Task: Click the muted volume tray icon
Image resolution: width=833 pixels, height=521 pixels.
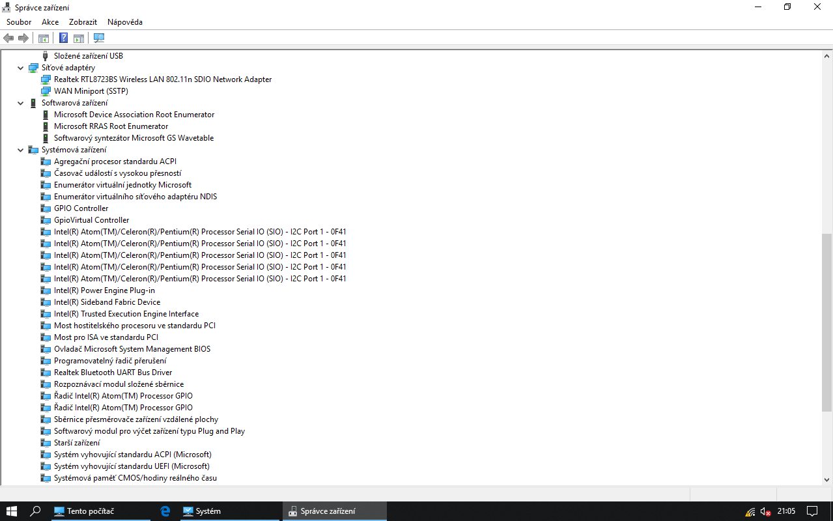Action: [766, 512]
